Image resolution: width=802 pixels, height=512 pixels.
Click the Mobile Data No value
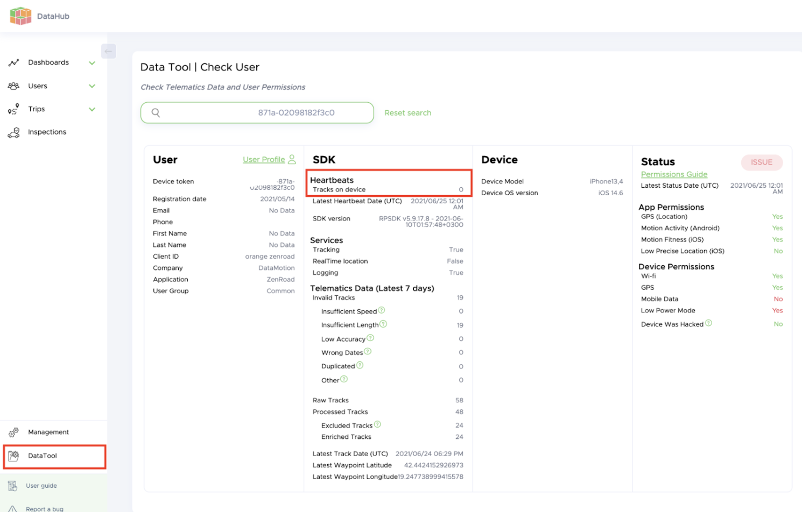[x=778, y=299]
